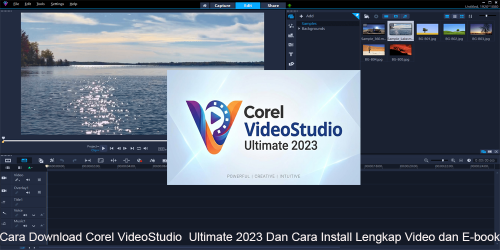Click the preview scrubber bar
Viewport: 500px width, 250px height.
click(85, 140)
